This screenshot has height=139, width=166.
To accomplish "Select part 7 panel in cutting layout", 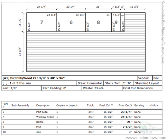I will [x=41, y=22].
